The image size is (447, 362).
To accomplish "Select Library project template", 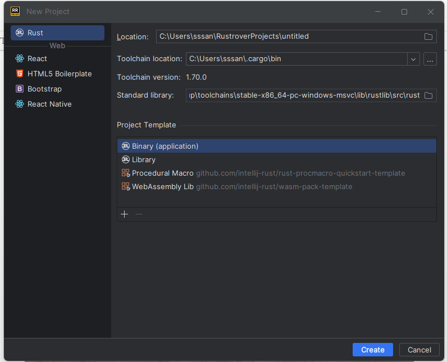I will click(144, 159).
